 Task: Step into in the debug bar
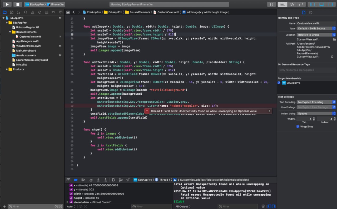pos(98,180)
